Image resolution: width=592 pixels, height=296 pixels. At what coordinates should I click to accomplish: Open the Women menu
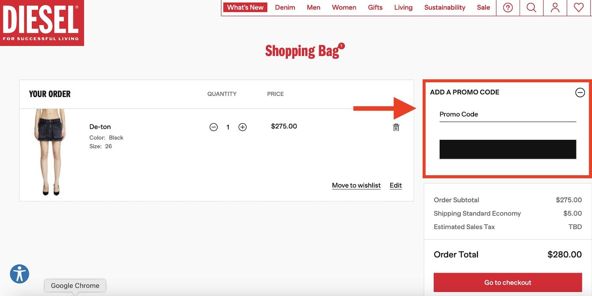click(x=344, y=7)
